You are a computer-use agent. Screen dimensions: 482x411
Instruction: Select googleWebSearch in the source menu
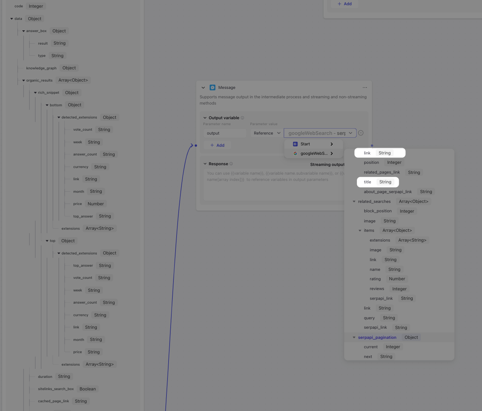(x=313, y=153)
